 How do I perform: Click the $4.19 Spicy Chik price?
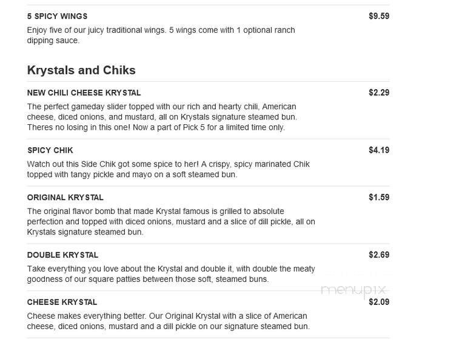(379, 150)
